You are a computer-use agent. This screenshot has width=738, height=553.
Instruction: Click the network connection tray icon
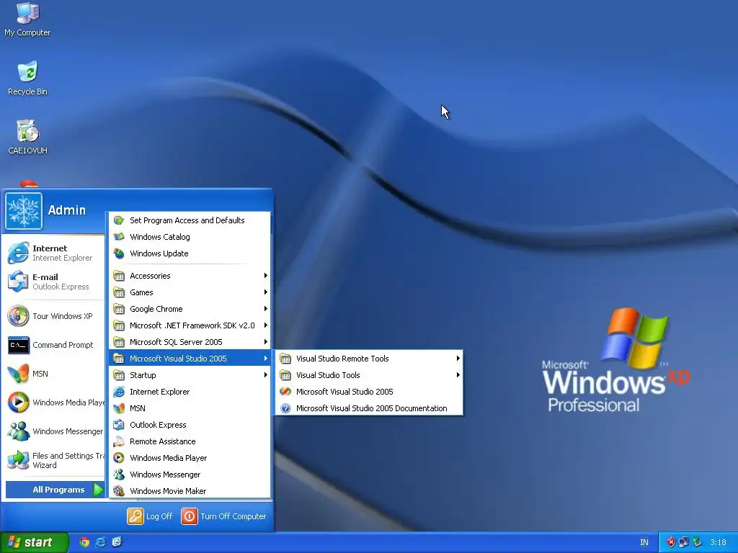coord(683,543)
